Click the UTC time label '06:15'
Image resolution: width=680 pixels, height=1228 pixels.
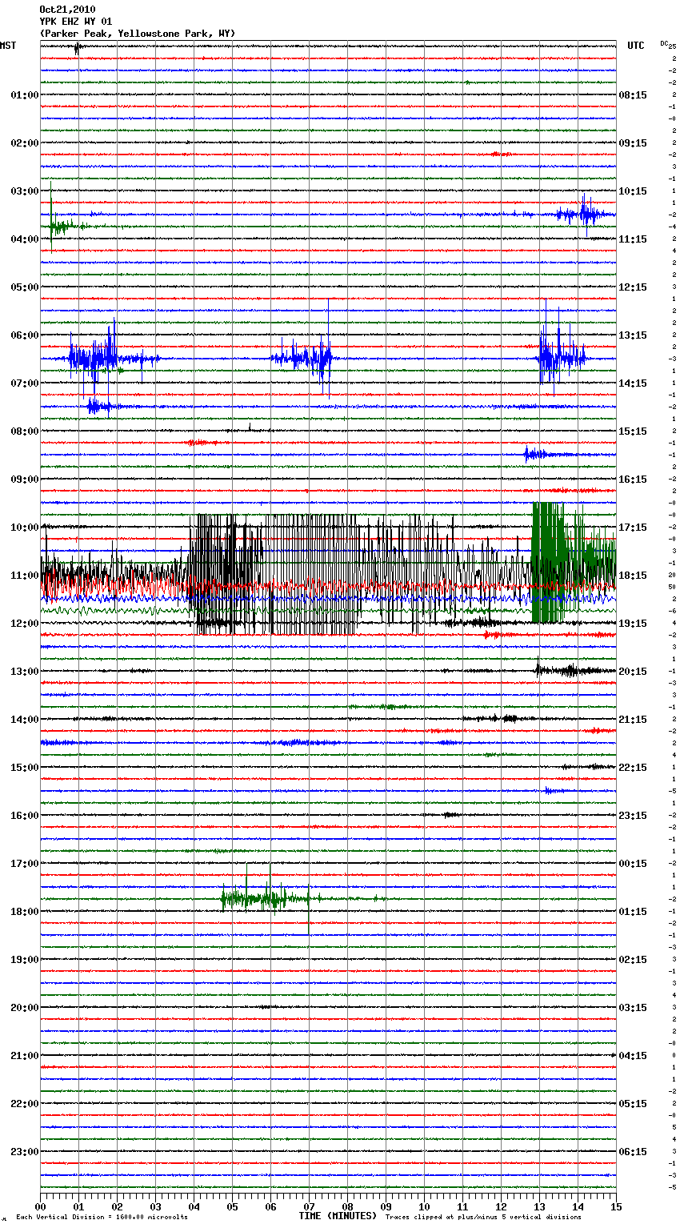point(633,1152)
